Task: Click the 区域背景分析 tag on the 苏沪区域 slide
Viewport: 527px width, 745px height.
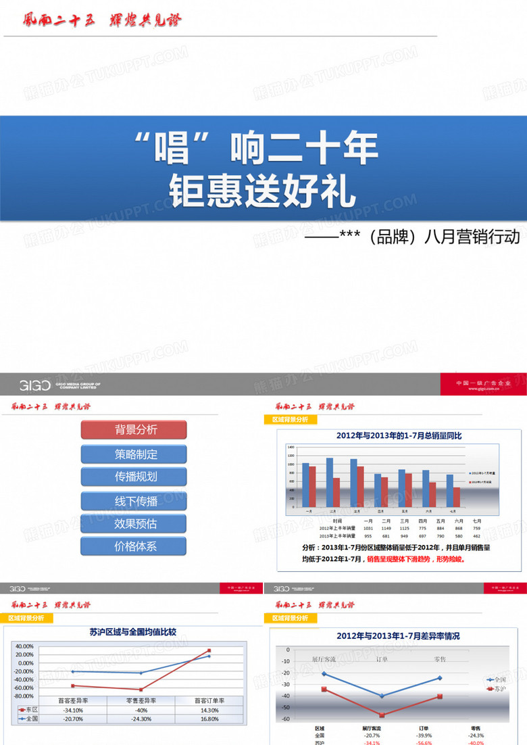Action: click(26, 618)
